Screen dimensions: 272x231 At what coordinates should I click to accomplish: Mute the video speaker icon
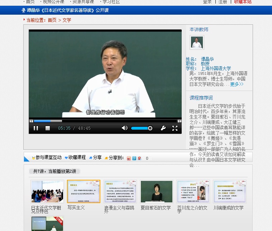pos(124,128)
